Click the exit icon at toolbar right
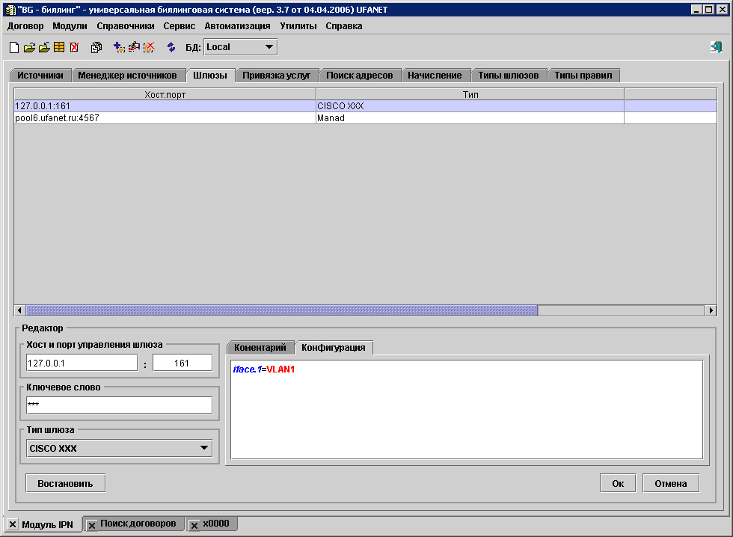 [x=717, y=47]
